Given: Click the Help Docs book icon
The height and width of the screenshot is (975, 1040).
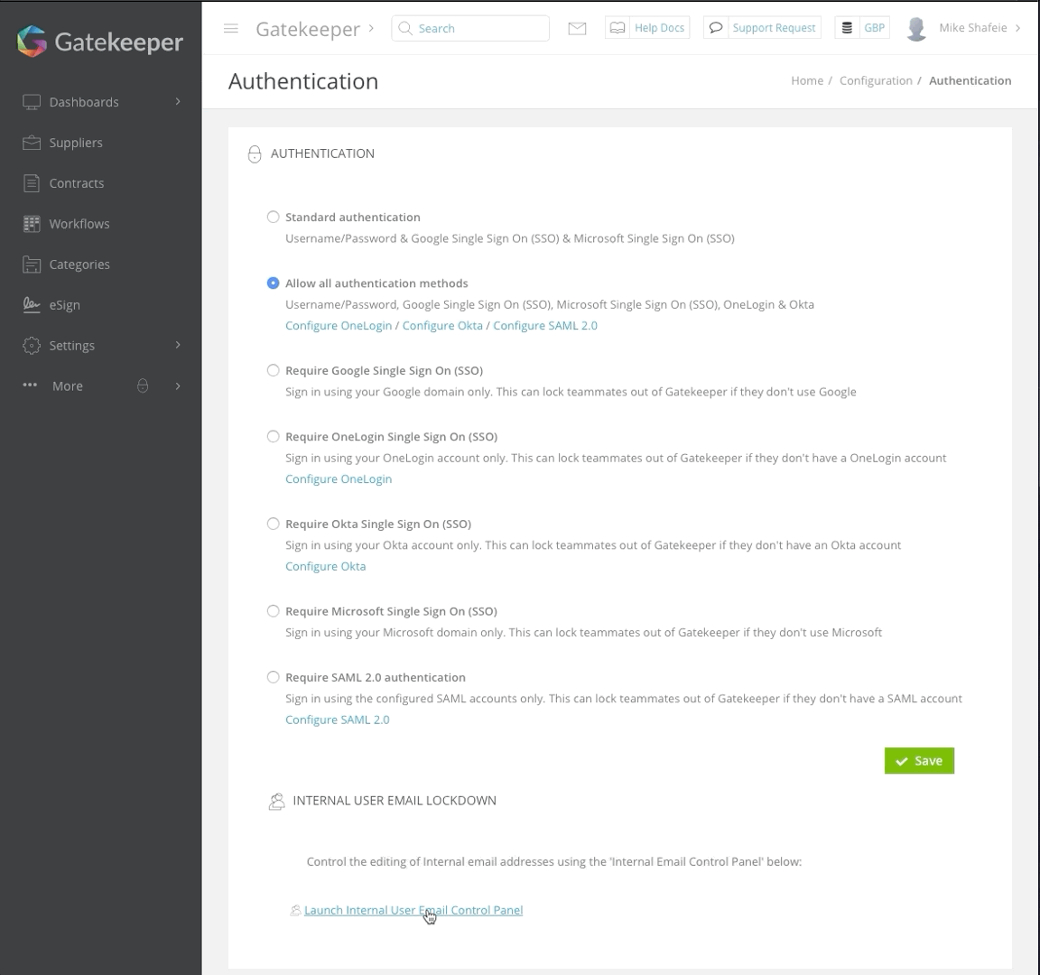Looking at the screenshot, I should (x=617, y=28).
